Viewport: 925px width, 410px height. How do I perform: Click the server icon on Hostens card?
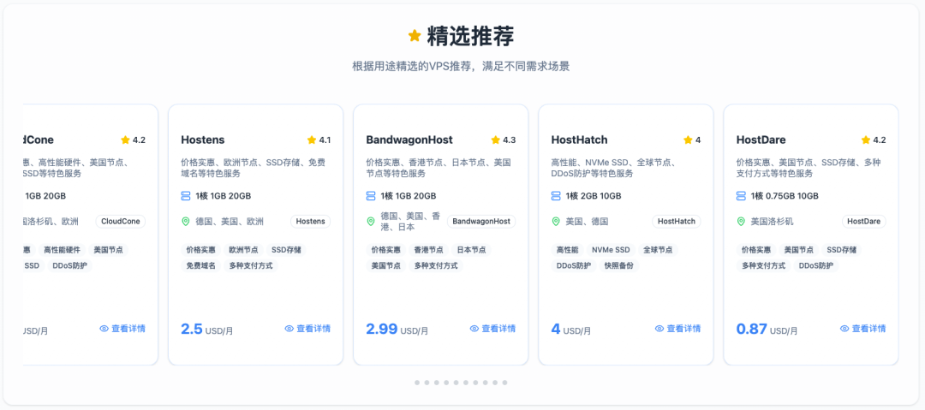[186, 195]
